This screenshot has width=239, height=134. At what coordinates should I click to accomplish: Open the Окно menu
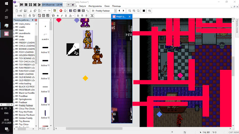coord(107,6)
